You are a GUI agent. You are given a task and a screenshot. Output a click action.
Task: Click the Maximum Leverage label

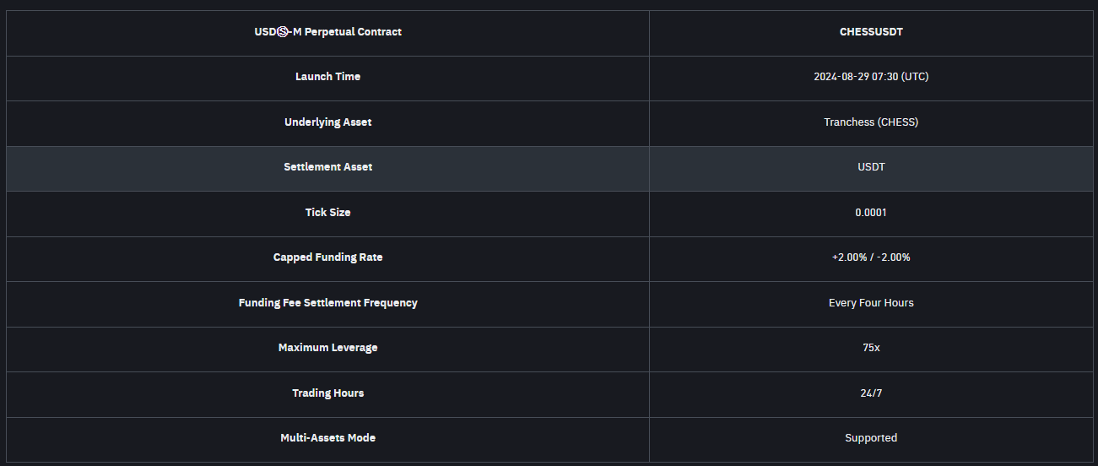327,348
